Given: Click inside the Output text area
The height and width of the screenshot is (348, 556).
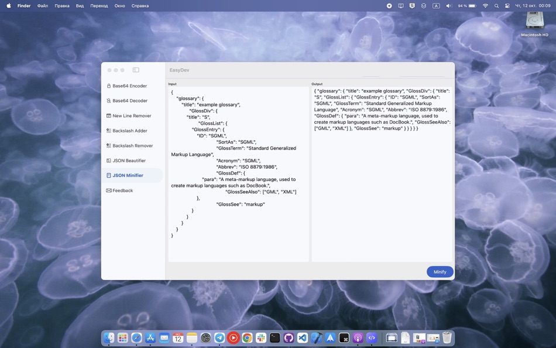Looking at the screenshot, I should click(382, 175).
